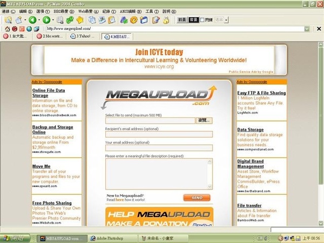The image size is (324, 243).
Task: Click the new document toolbar icon
Action: (19, 20)
